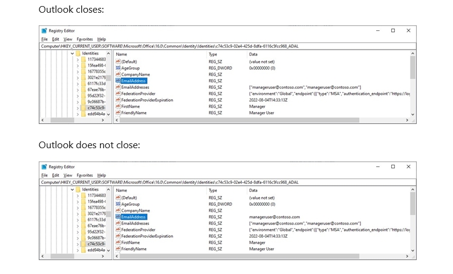Select the 'Manager User' data cell in the 'Outlook closes' window

(x=262, y=113)
